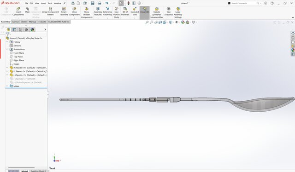Save the assembly with the Save icon

pyautogui.click(x=93, y=3)
